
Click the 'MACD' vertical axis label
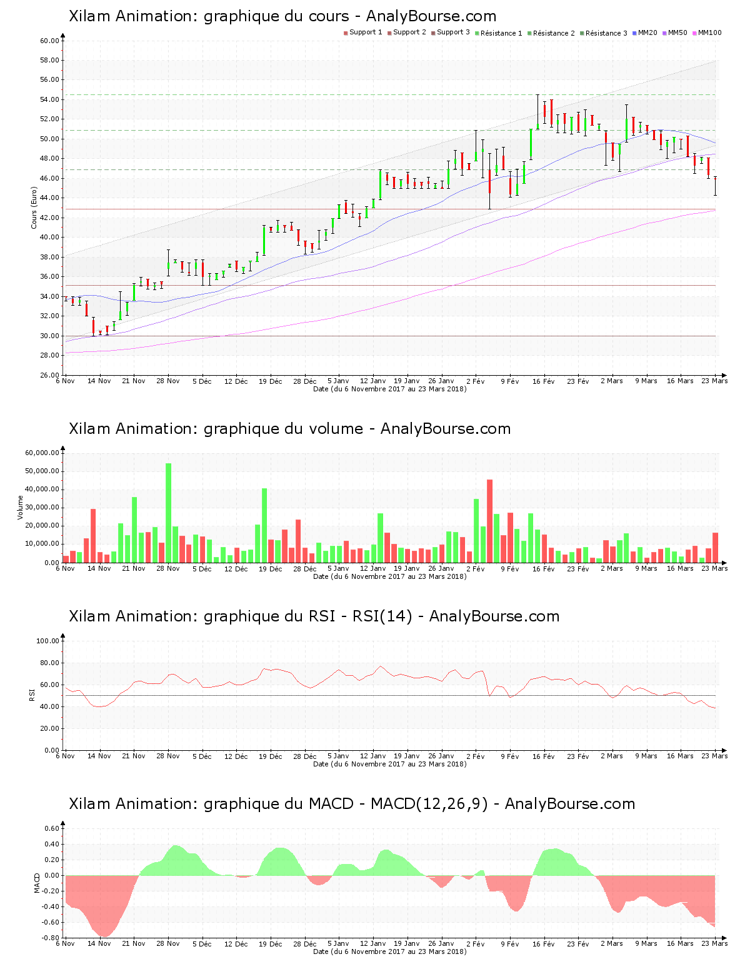(x=37, y=883)
